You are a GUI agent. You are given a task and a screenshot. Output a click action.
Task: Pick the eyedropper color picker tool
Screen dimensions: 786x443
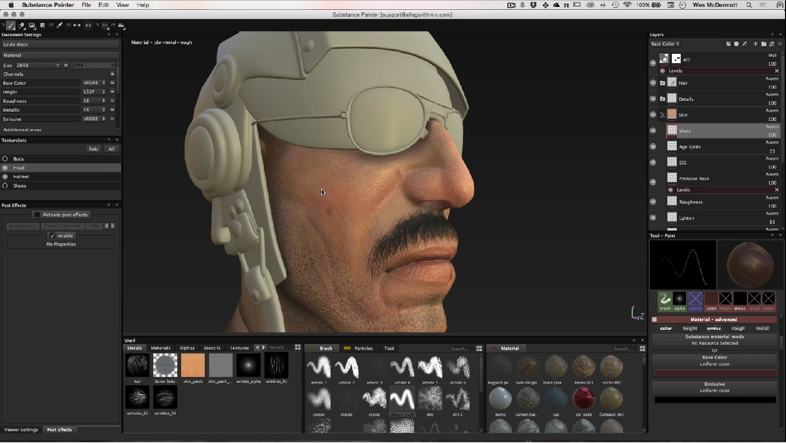(60, 25)
